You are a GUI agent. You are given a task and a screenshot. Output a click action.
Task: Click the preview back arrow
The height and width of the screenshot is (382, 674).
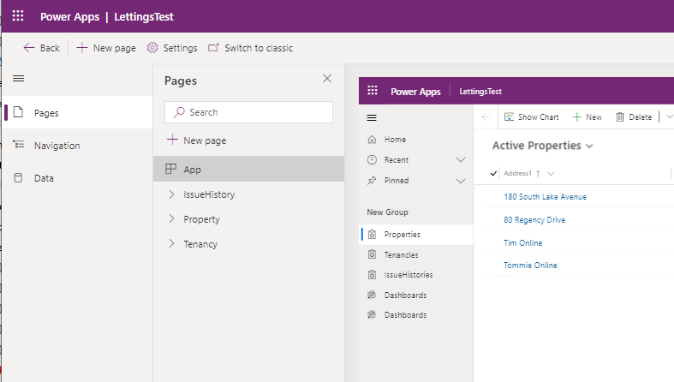486,116
